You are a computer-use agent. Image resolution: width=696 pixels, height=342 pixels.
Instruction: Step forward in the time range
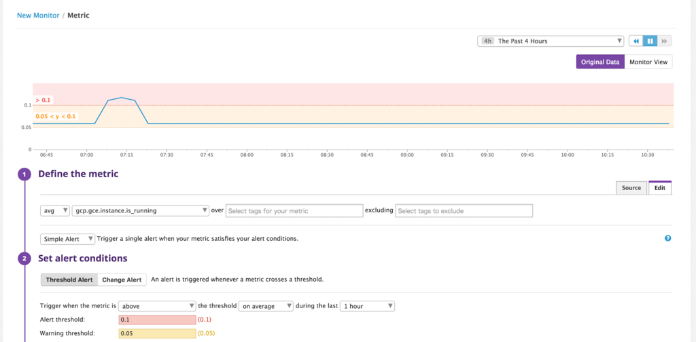coord(664,41)
